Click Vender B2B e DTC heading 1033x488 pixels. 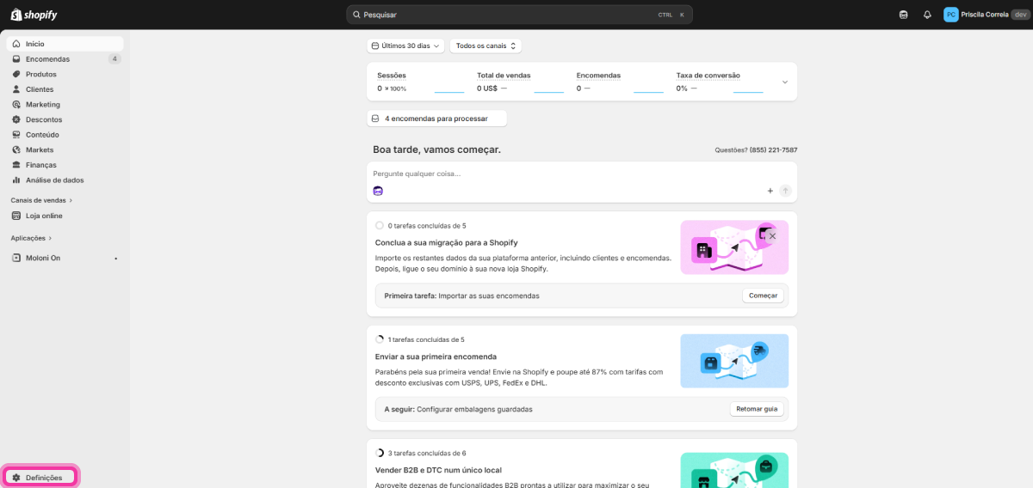pyautogui.click(x=438, y=470)
